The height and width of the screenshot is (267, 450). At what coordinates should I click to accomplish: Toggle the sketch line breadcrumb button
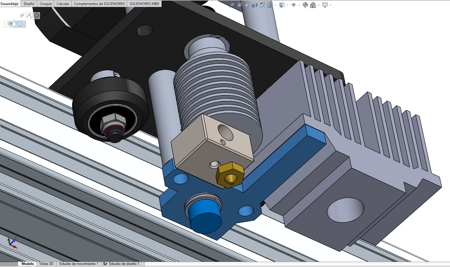pos(29,16)
